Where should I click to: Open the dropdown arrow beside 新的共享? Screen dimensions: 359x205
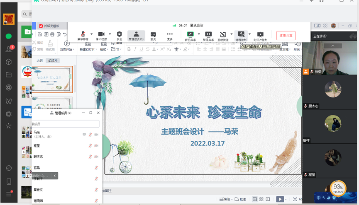(x=199, y=34)
